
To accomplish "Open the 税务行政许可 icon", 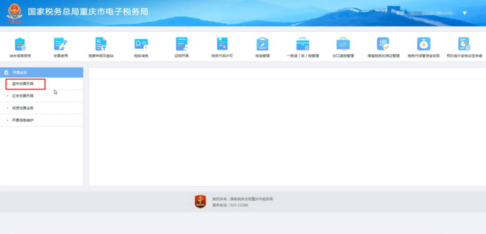I will coord(222,44).
